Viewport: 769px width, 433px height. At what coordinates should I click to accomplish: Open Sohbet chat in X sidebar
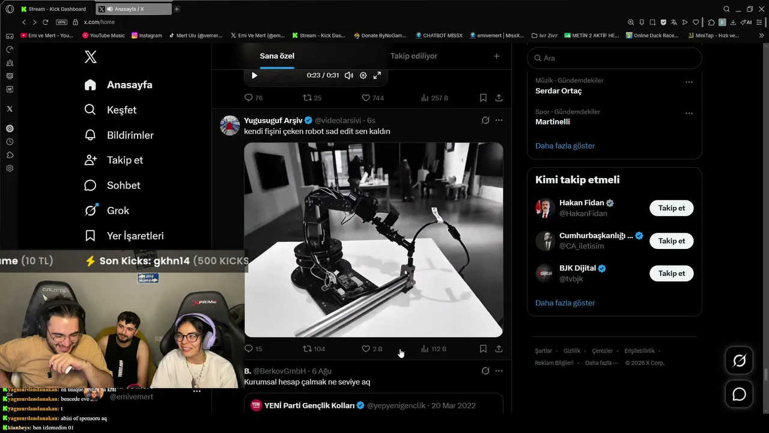point(112,185)
